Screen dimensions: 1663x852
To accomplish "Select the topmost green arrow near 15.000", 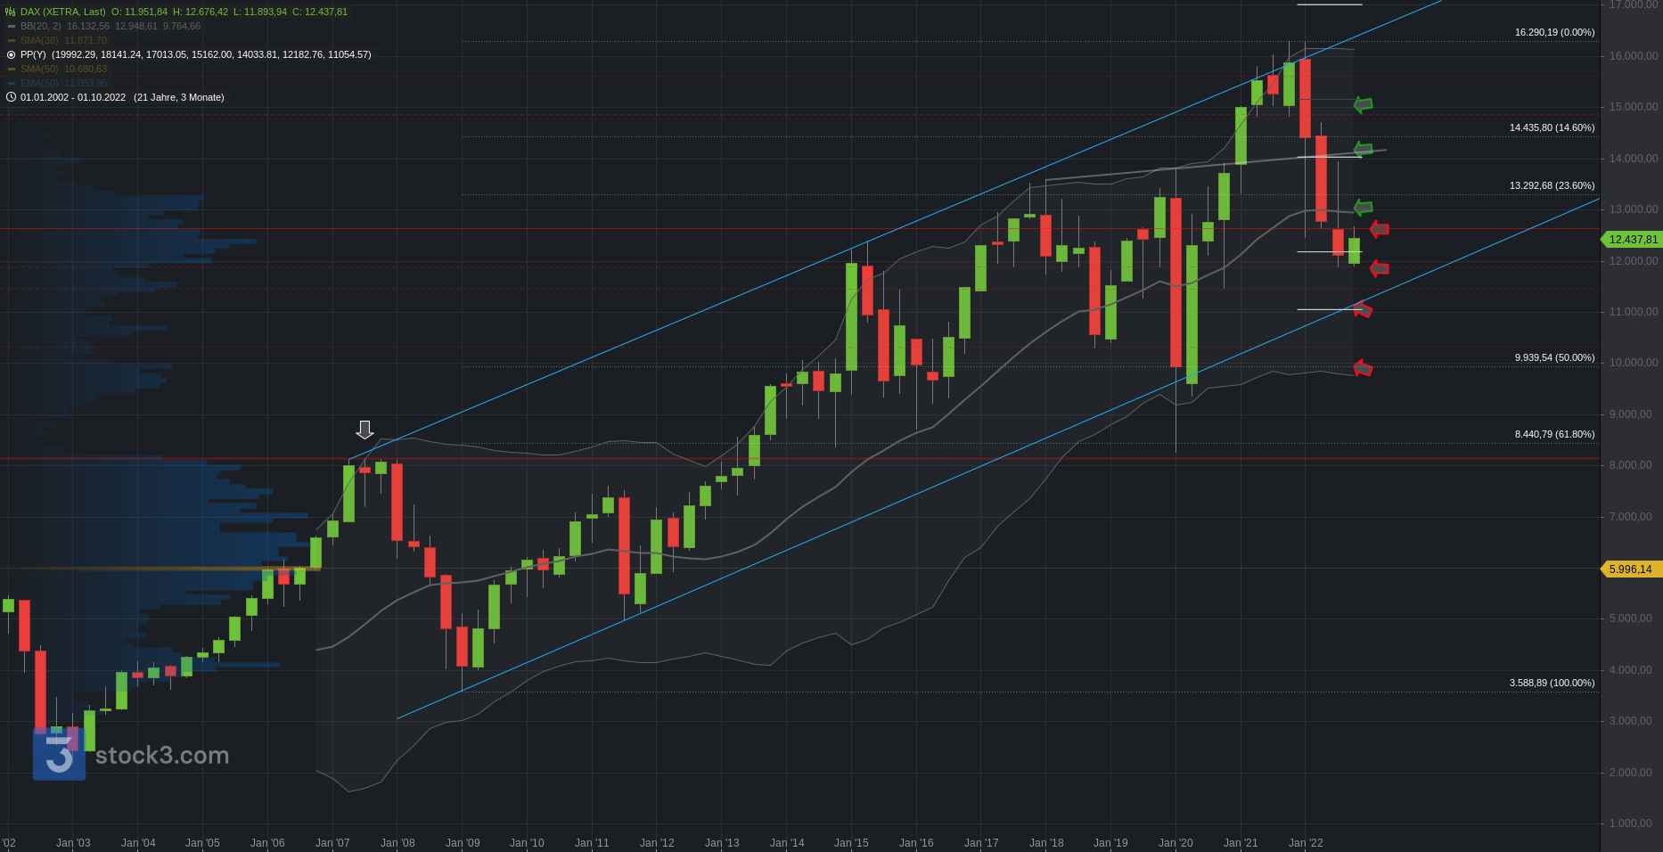I will [x=1363, y=105].
